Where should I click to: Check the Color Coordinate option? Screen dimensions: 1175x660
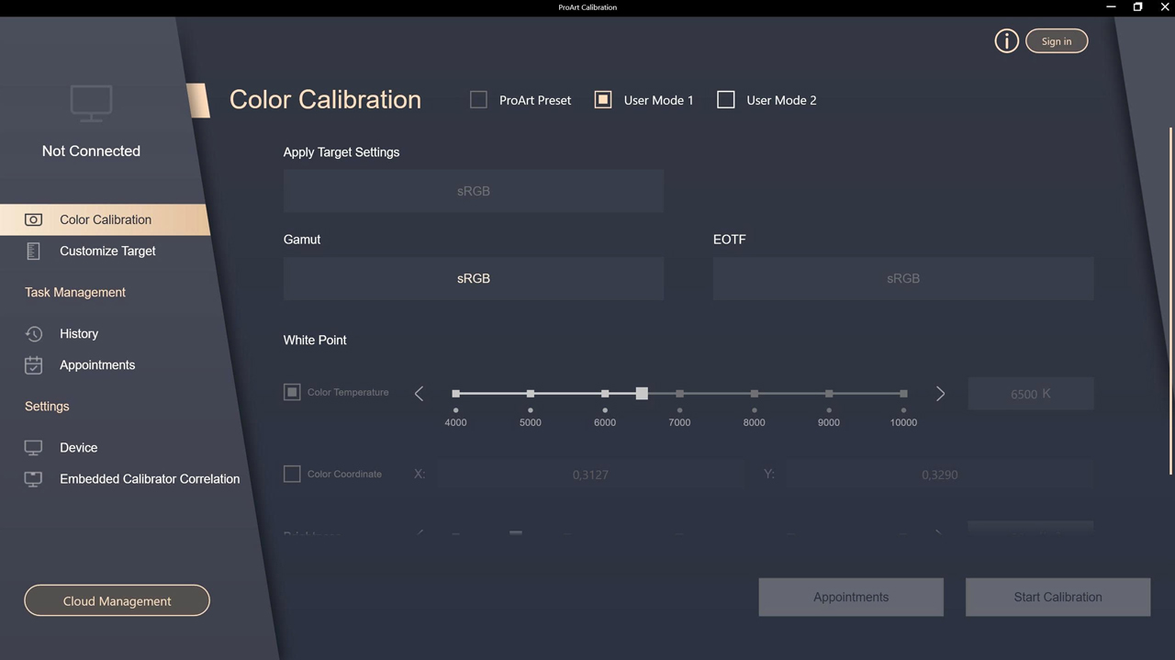[x=292, y=474]
